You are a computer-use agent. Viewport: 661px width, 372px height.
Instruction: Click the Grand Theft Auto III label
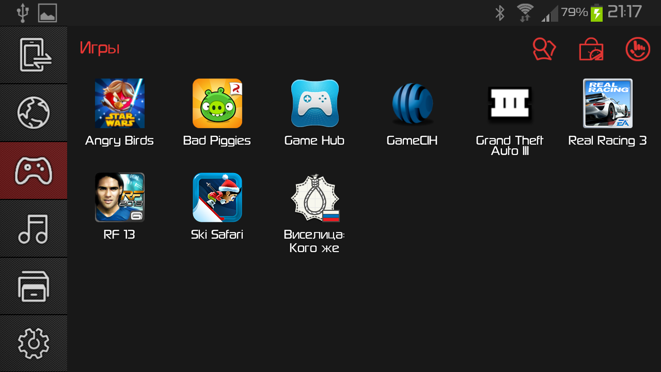(510, 146)
